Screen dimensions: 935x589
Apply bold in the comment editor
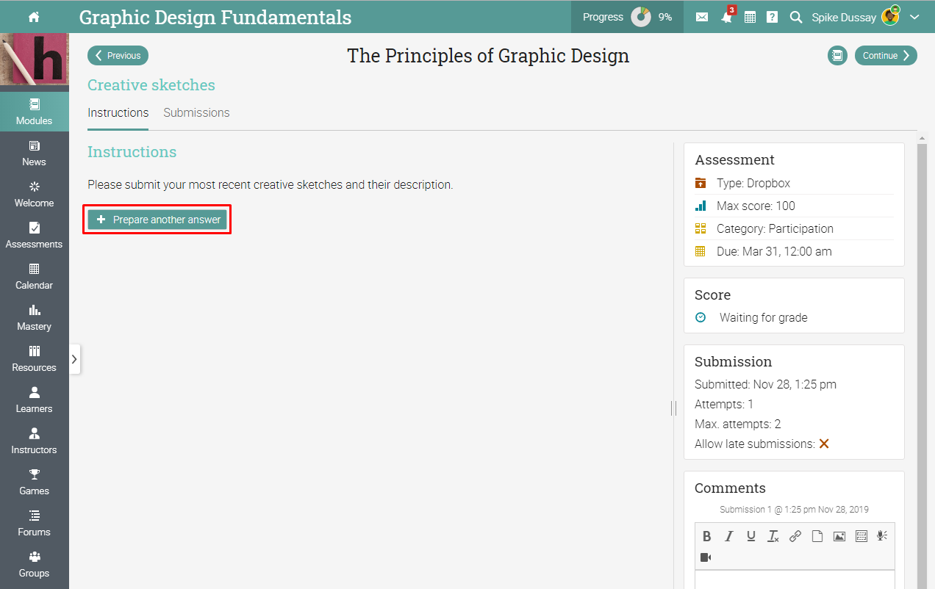click(x=706, y=536)
